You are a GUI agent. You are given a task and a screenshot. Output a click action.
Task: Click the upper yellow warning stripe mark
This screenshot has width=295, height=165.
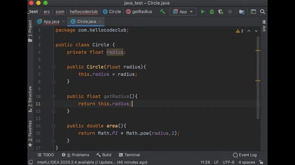click(x=258, y=50)
